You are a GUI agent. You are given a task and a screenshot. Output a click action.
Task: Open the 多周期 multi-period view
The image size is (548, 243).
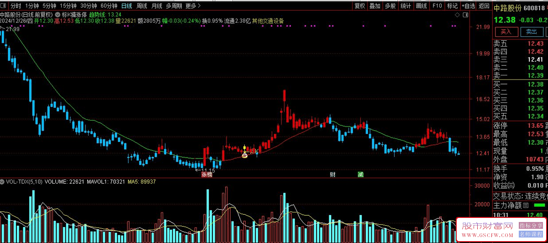tap(174, 6)
